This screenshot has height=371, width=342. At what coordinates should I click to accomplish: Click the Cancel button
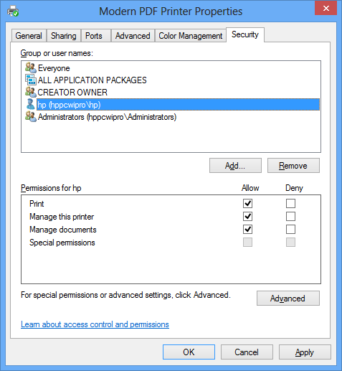(247, 352)
